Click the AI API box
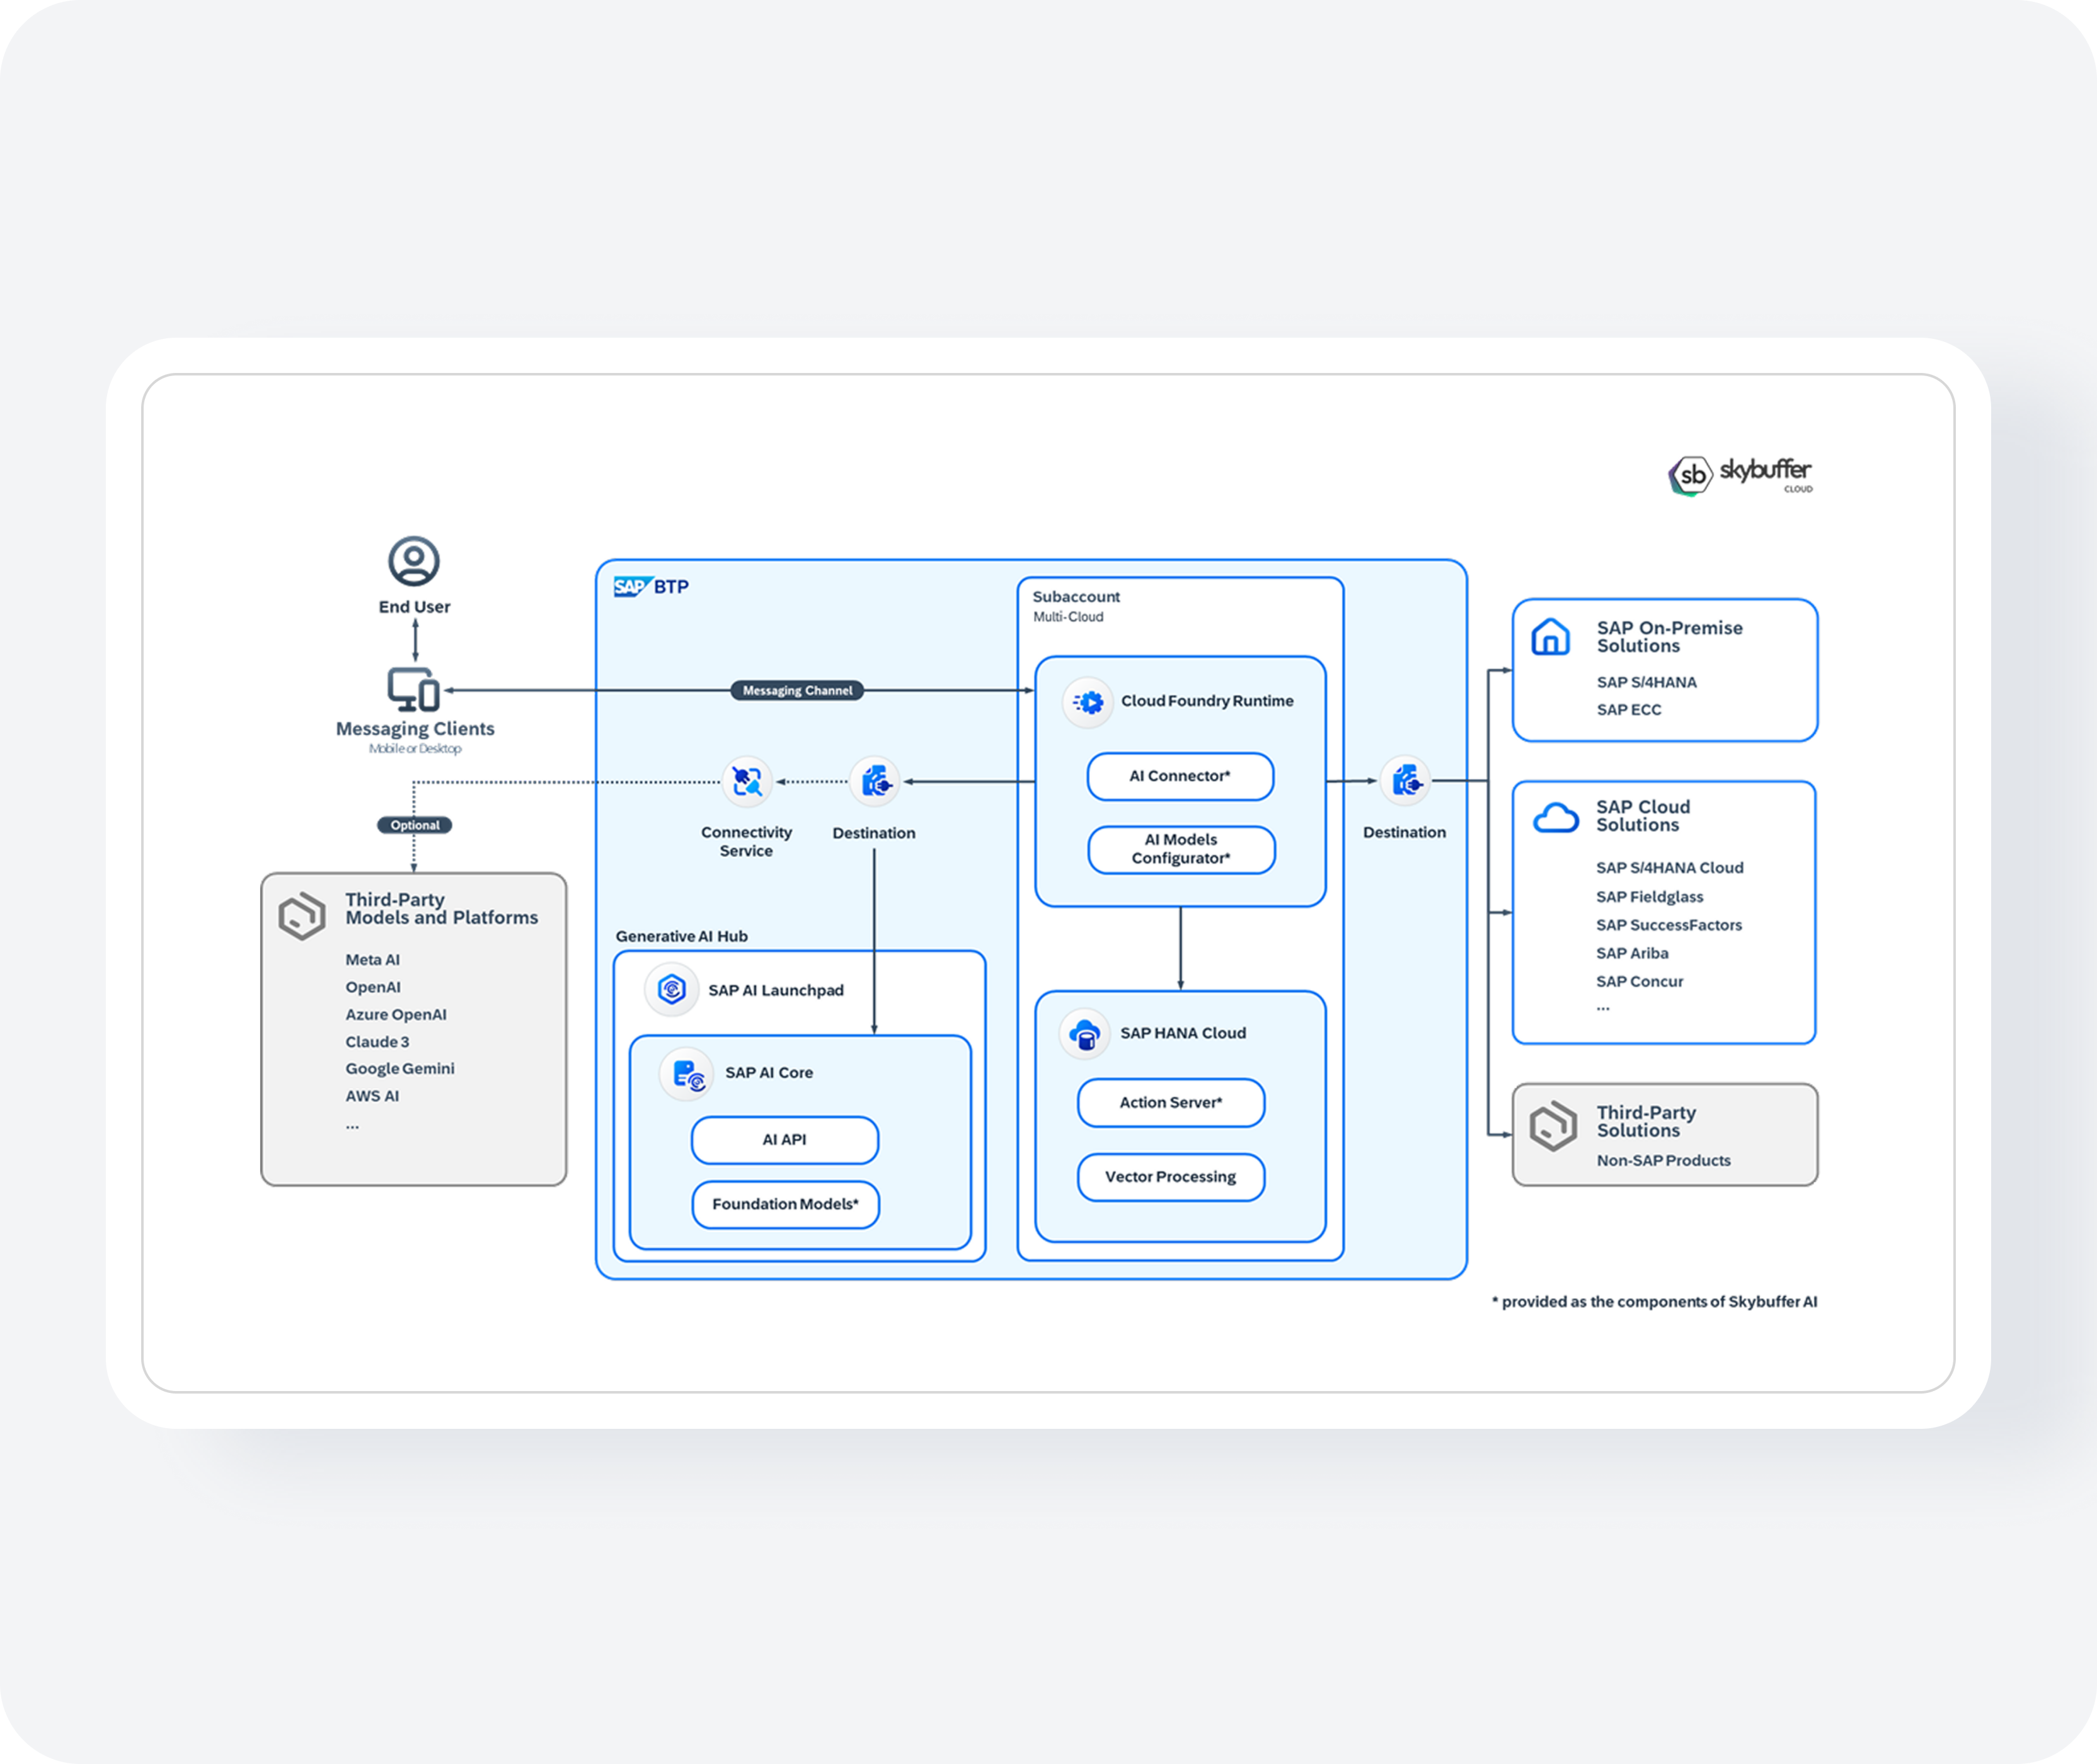 (x=785, y=1140)
